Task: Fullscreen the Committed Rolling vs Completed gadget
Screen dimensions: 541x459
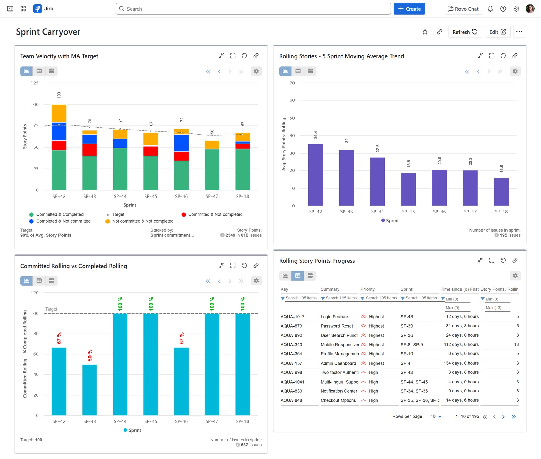Action: coord(233,266)
